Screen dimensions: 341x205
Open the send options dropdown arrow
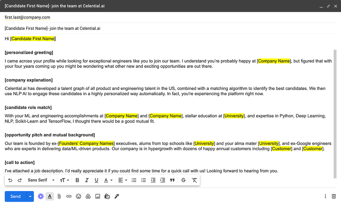(x=30, y=196)
